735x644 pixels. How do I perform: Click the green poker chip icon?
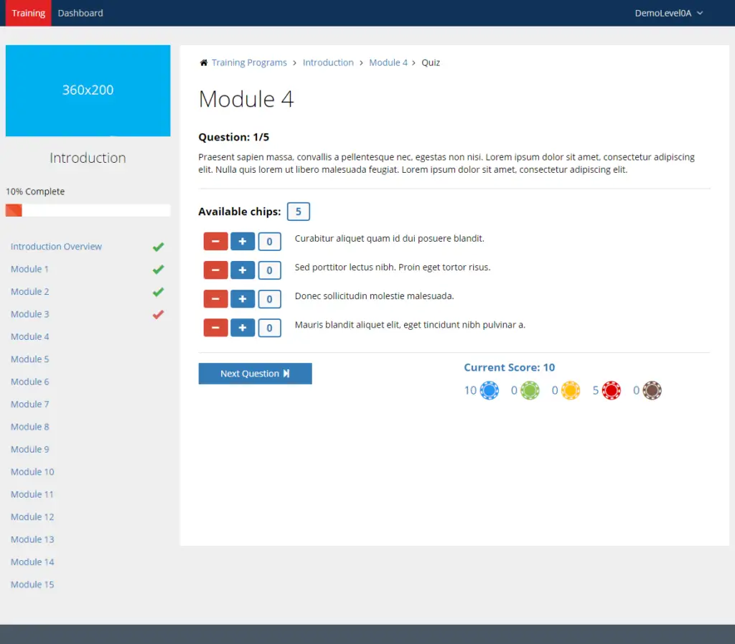[x=530, y=390]
